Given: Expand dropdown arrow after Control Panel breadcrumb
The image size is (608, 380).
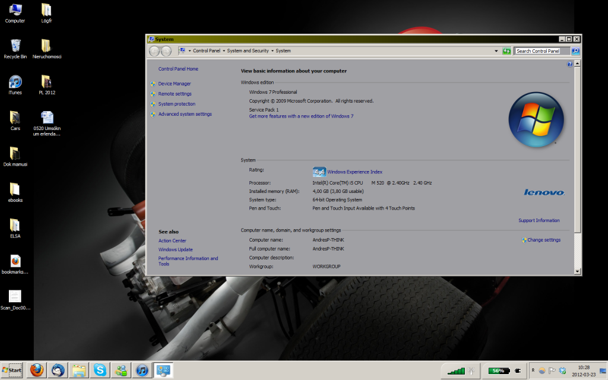Looking at the screenshot, I should pos(224,51).
